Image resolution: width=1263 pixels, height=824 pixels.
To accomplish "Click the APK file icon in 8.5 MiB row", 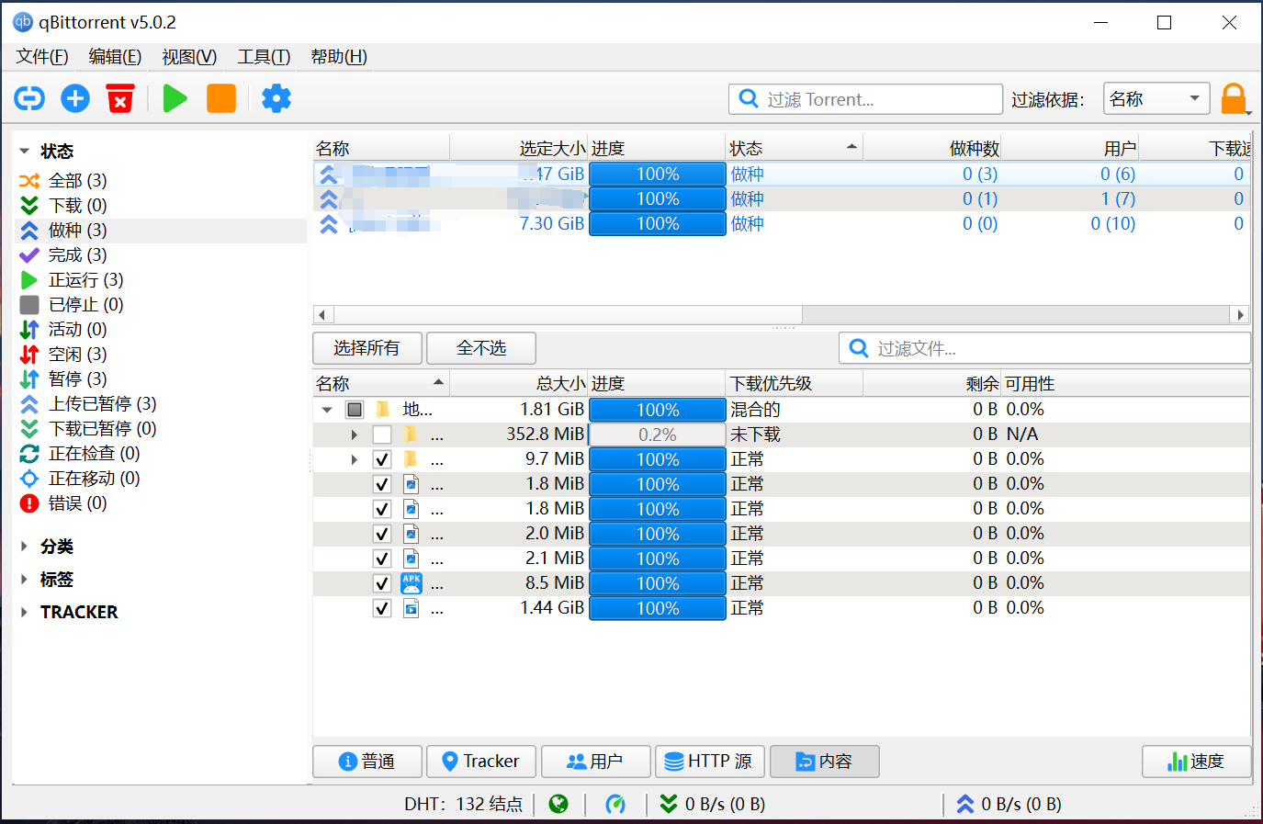I will click(412, 583).
